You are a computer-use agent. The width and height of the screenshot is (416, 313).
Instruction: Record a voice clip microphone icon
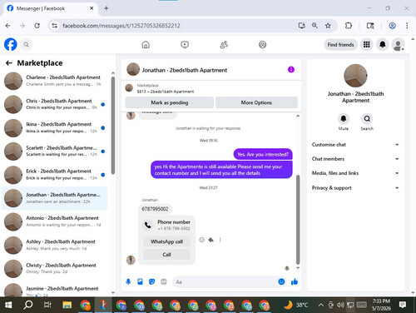click(x=128, y=282)
